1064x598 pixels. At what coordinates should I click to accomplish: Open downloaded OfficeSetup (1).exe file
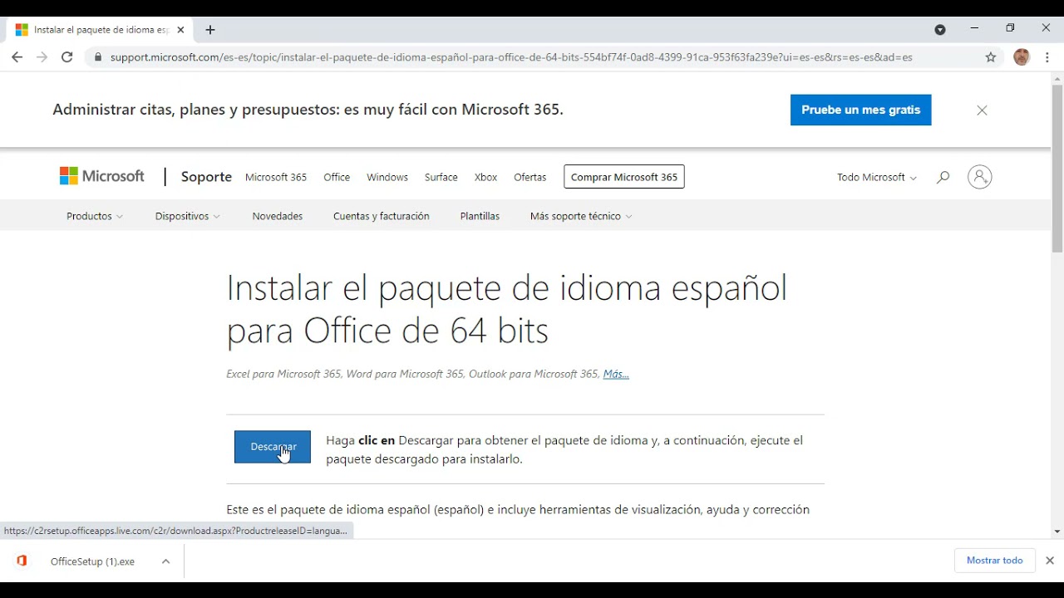(x=92, y=561)
